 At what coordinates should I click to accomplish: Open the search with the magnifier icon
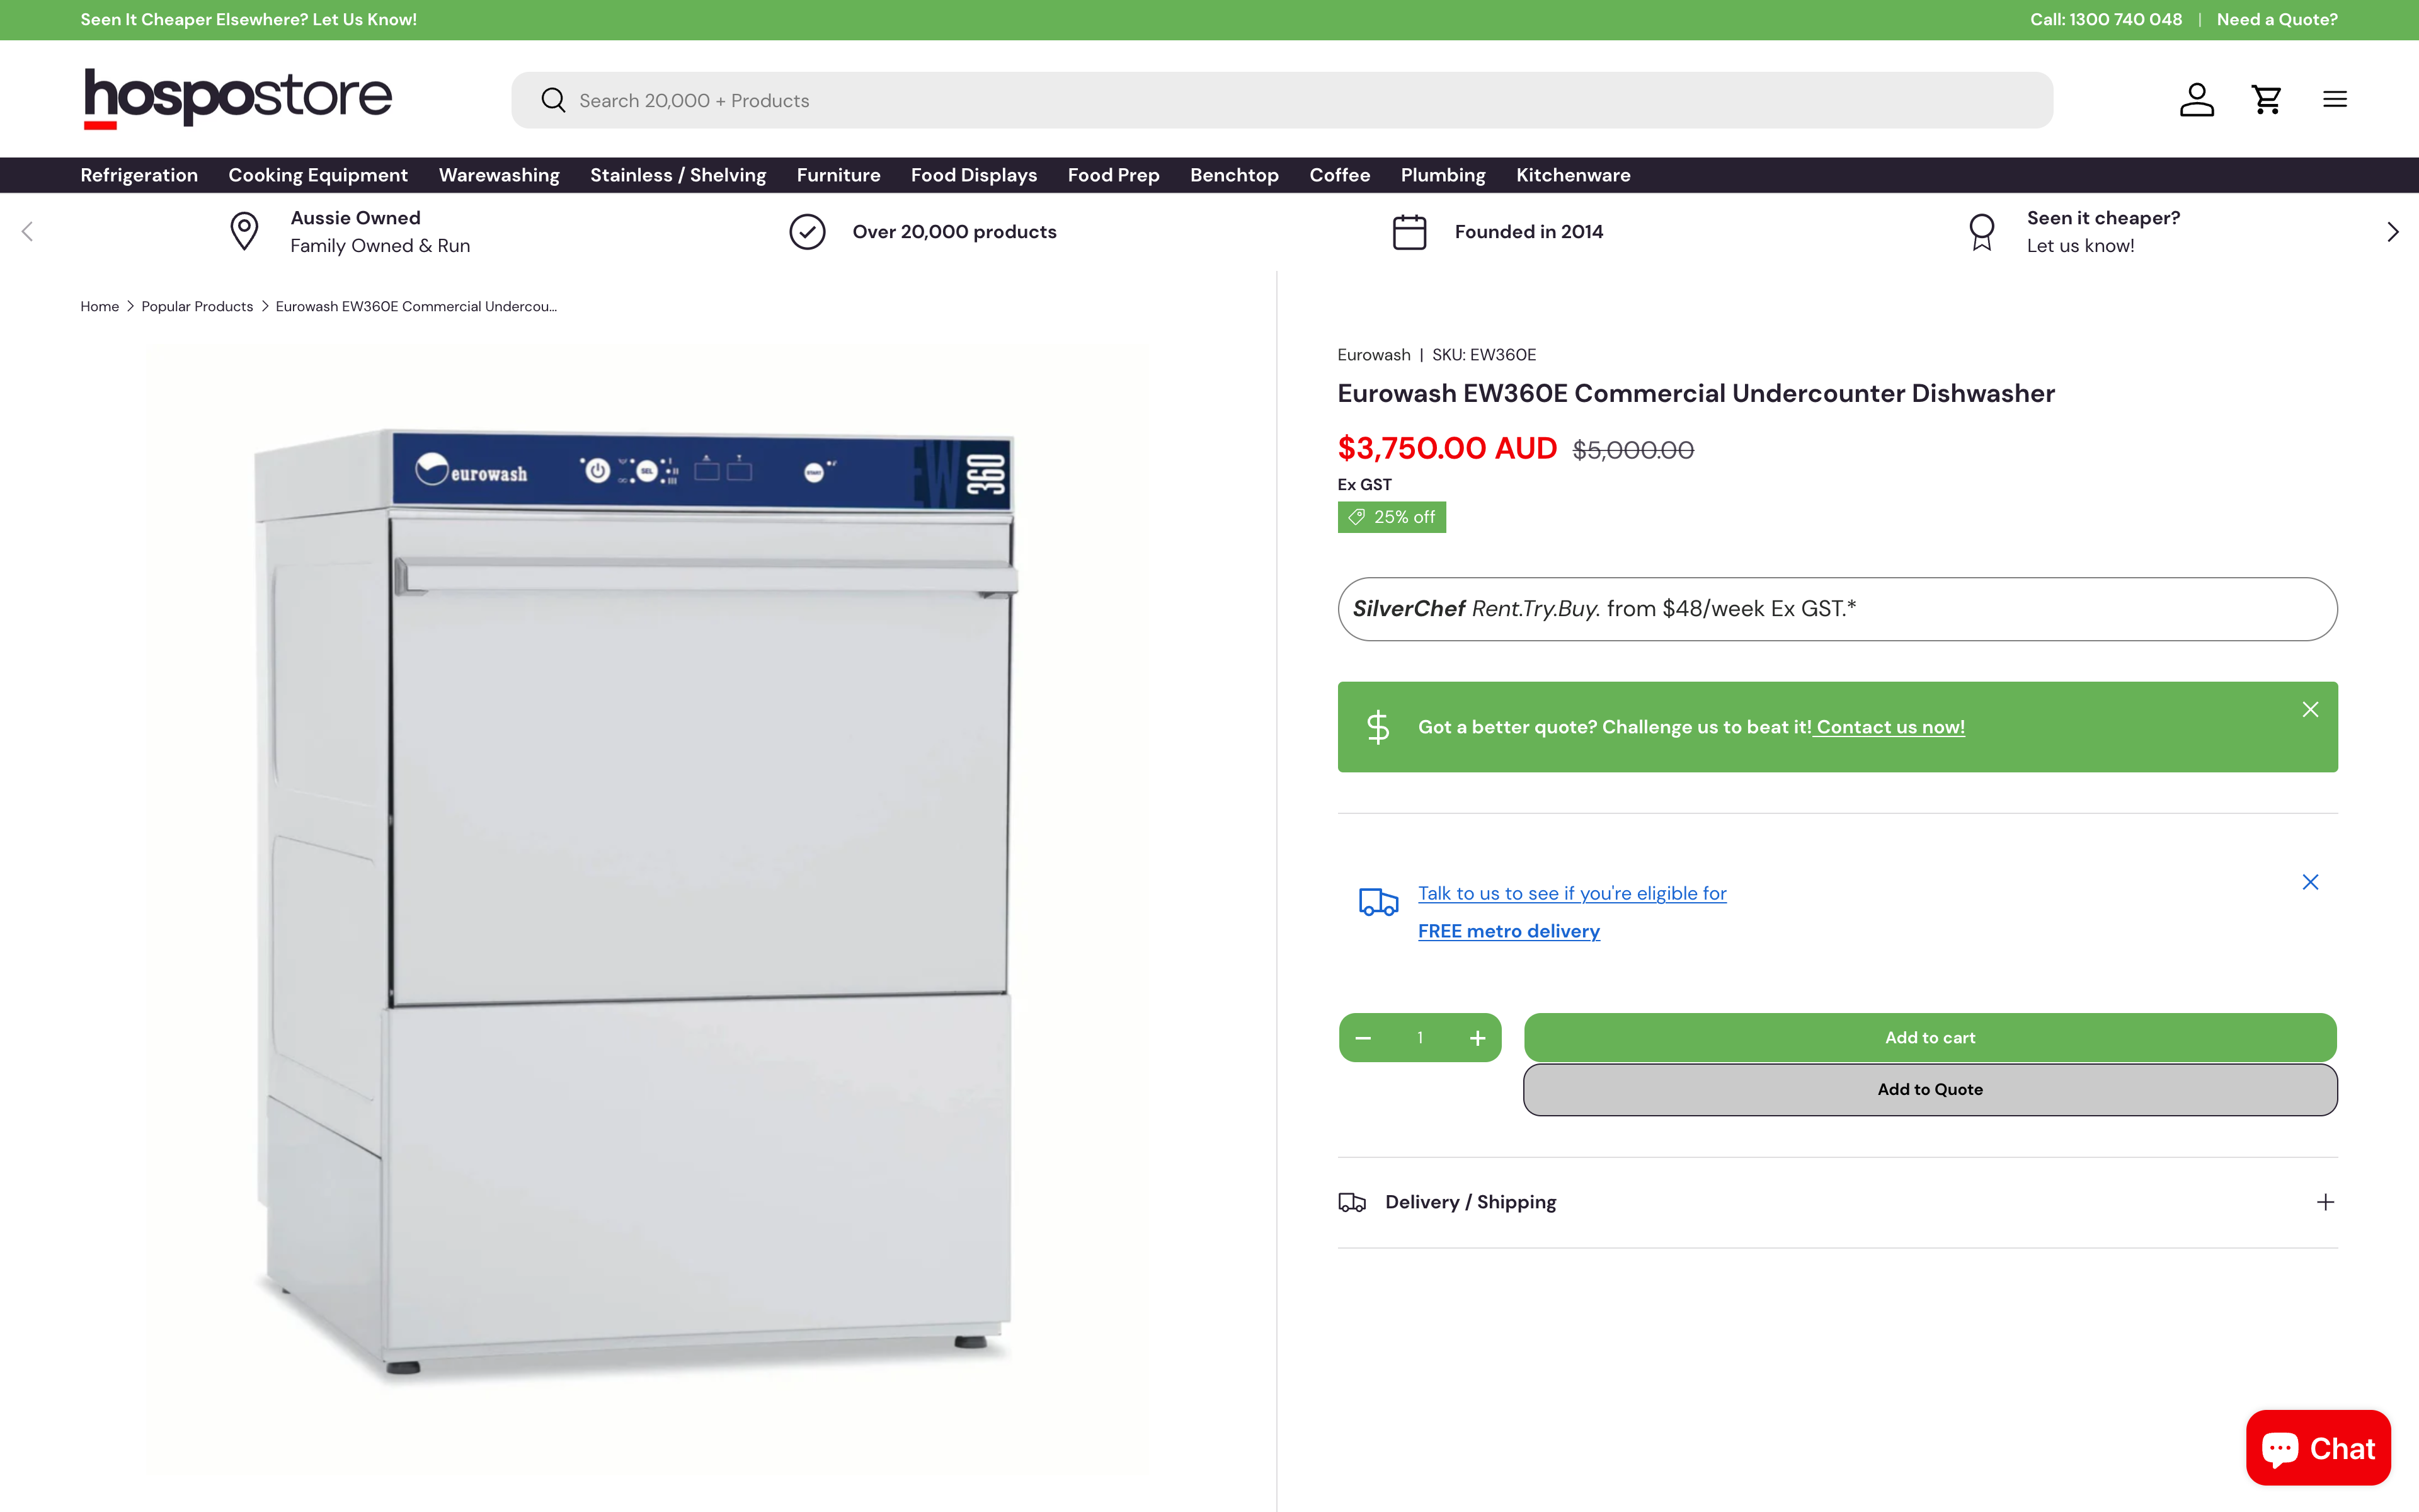click(x=552, y=99)
